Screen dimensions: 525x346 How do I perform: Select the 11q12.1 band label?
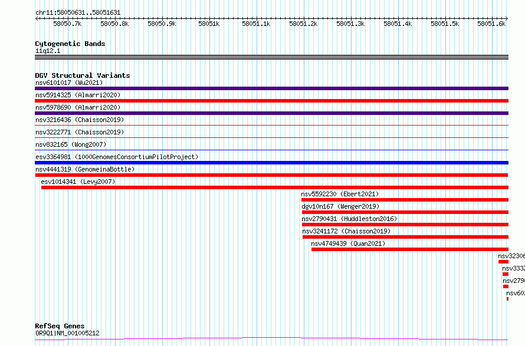coord(48,51)
